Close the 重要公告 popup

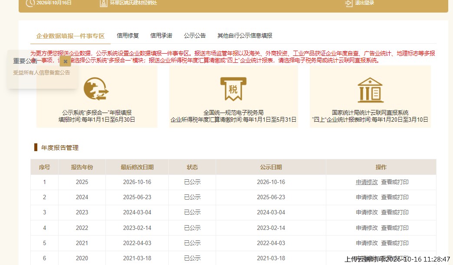pos(65,61)
